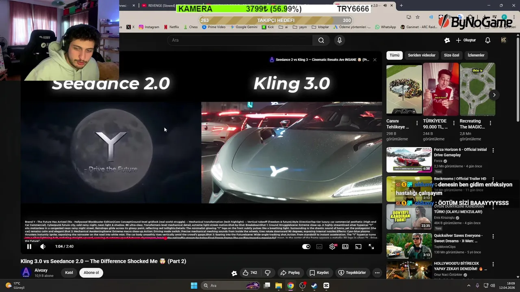
Task: Start voice search microphone
Action: (340, 40)
